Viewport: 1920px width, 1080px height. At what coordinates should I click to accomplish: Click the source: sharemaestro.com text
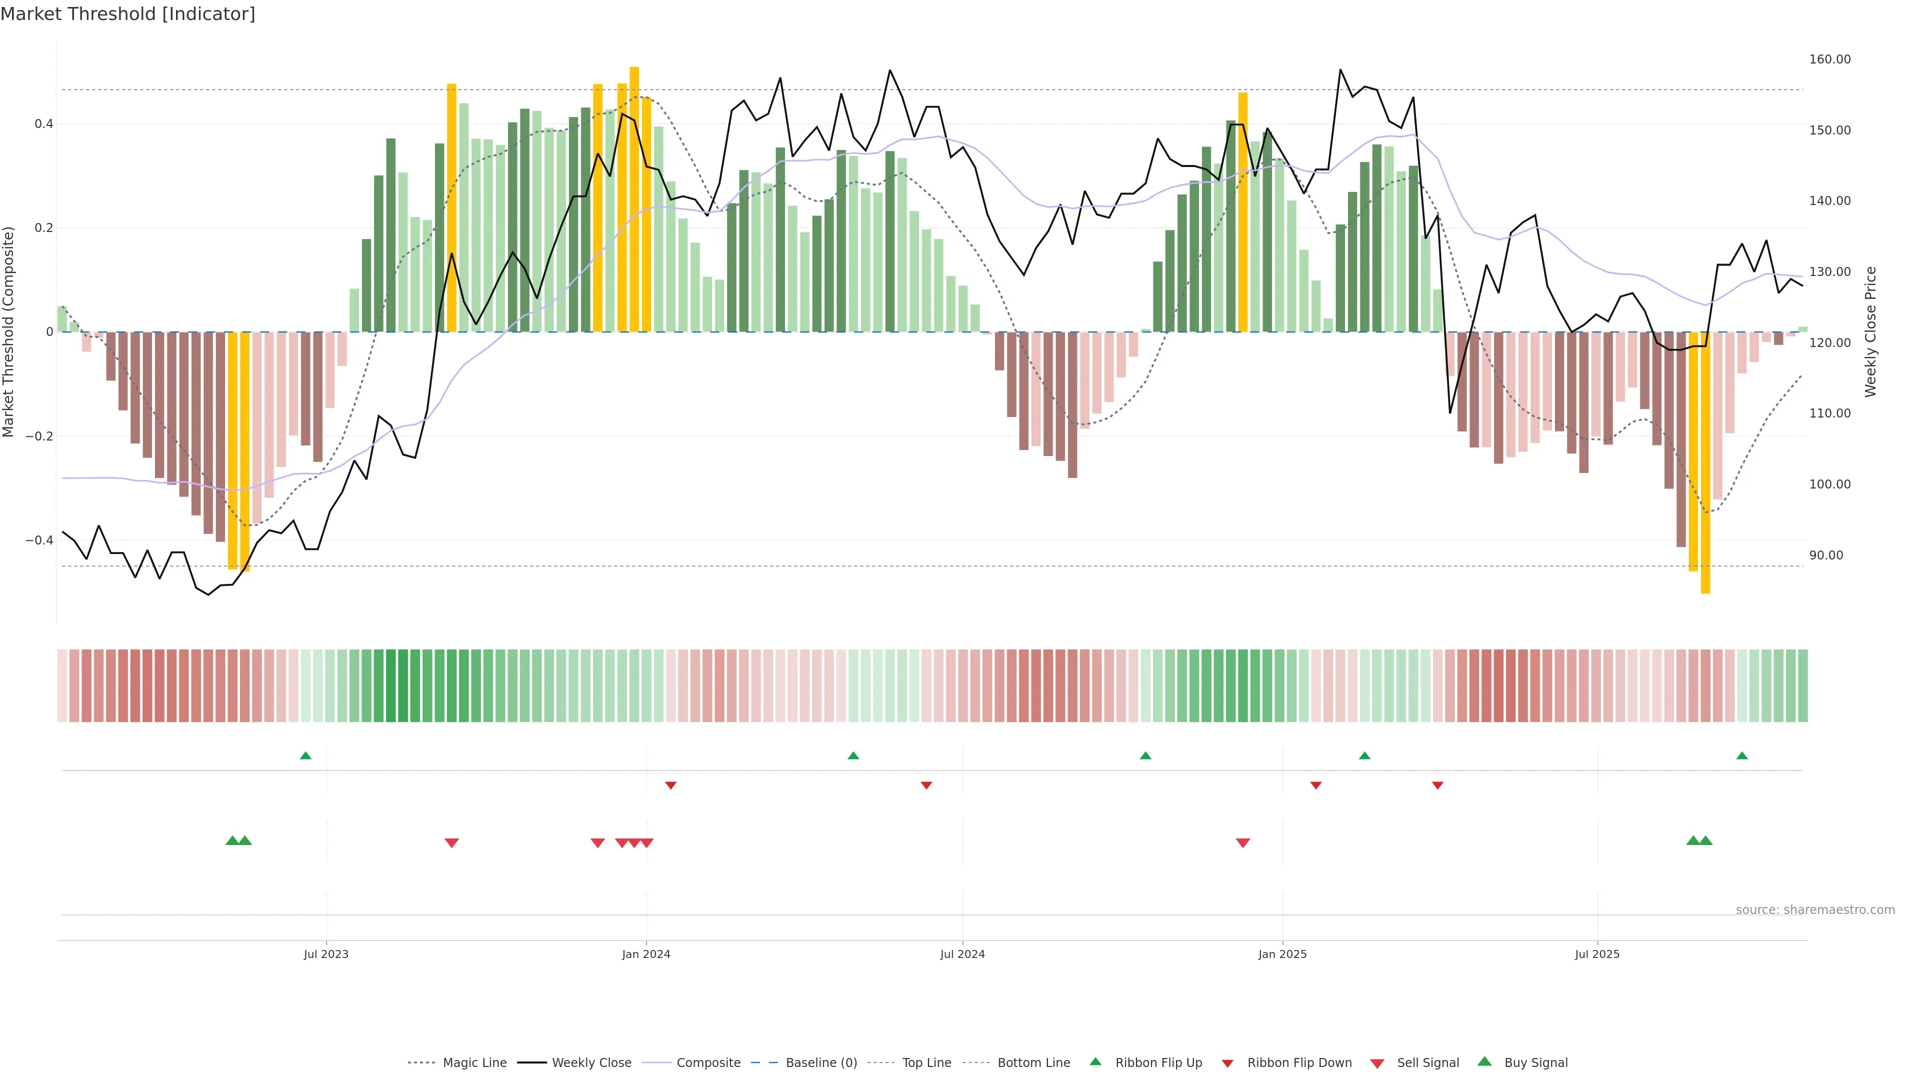click(x=1815, y=910)
